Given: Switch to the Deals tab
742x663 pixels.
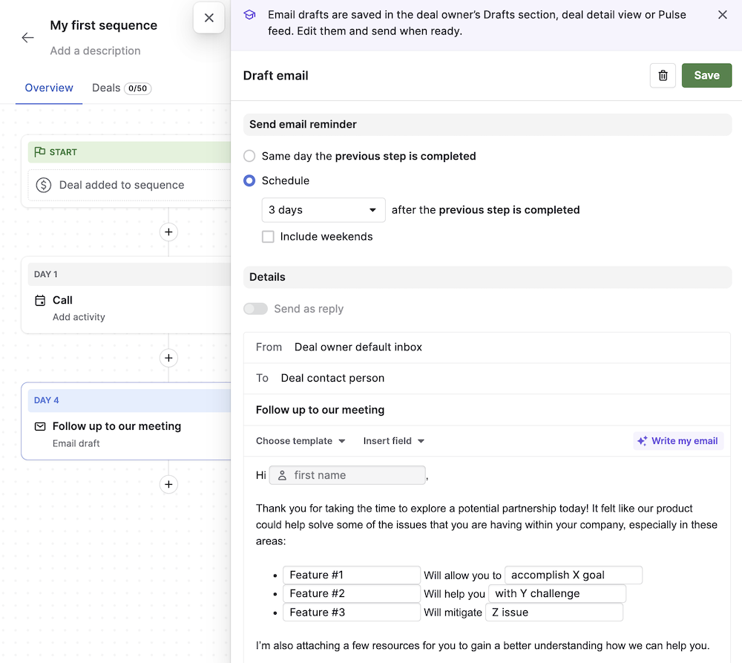Looking at the screenshot, I should (x=106, y=88).
